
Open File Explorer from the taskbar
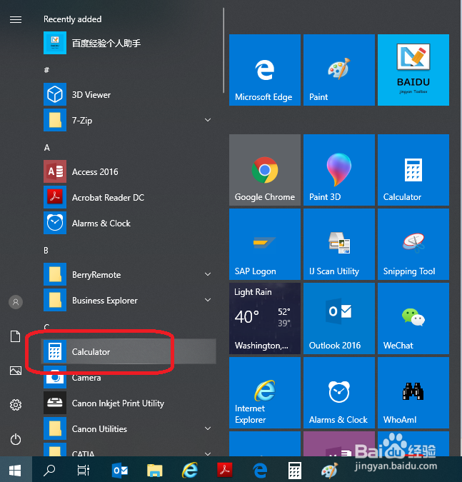155,471
